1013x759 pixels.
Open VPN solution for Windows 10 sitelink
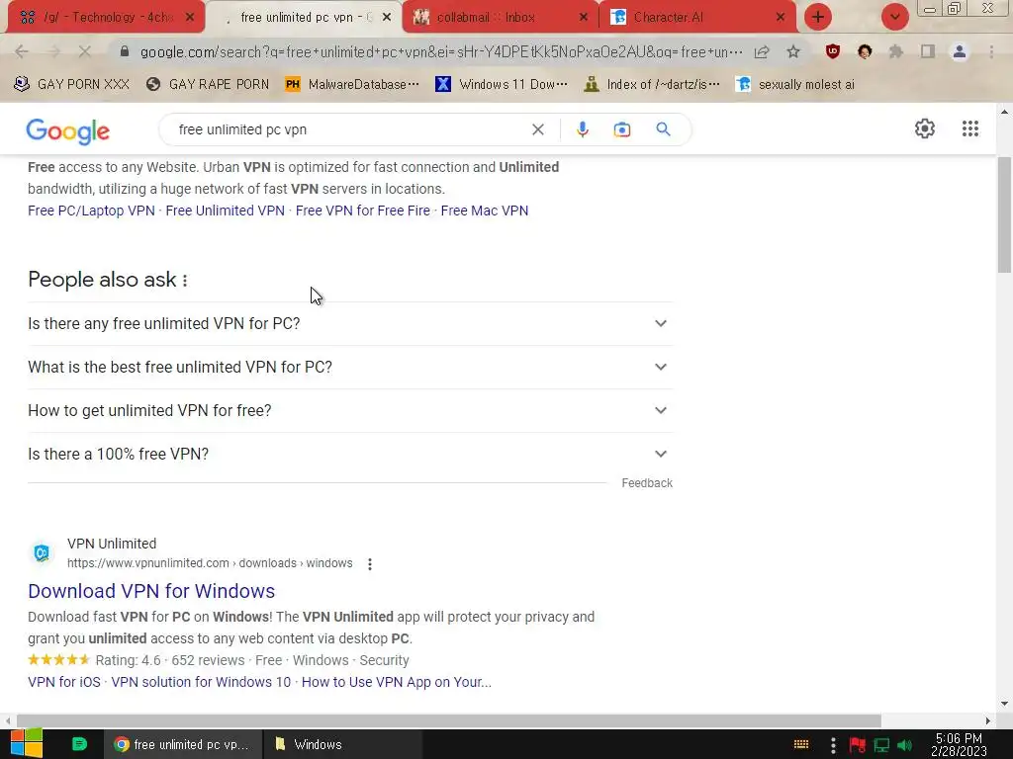coord(201,682)
